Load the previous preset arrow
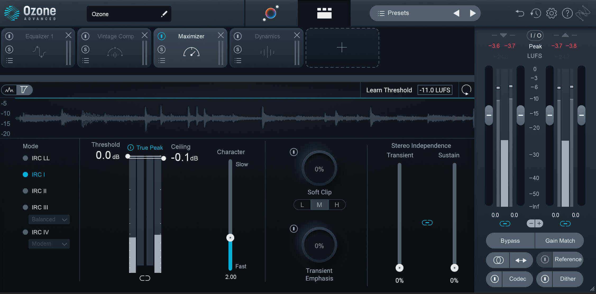 456,13
